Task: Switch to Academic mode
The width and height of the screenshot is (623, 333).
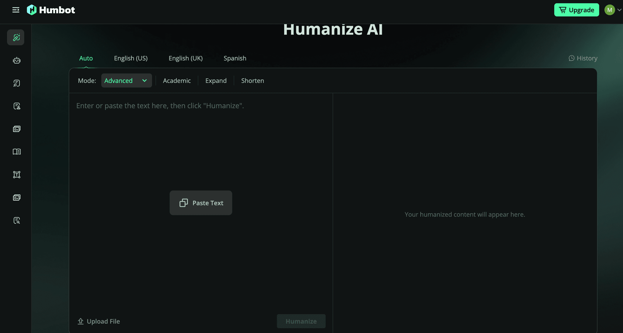Action: pyautogui.click(x=177, y=81)
